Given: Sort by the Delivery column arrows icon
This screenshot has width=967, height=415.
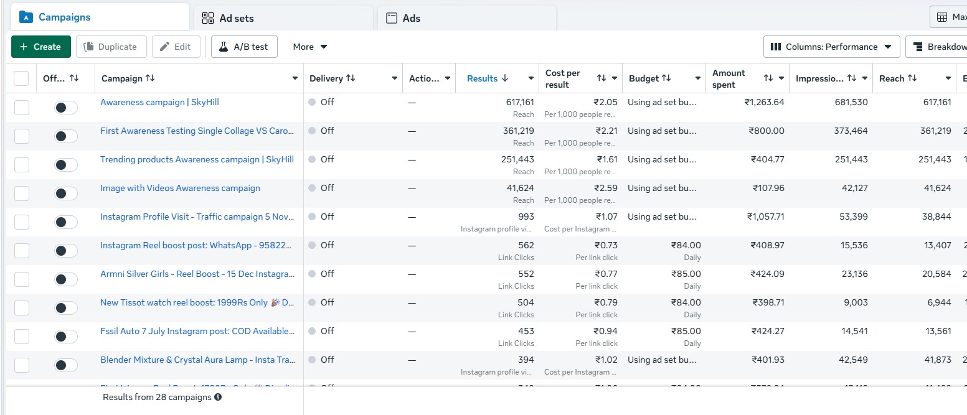Looking at the screenshot, I should [351, 78].
